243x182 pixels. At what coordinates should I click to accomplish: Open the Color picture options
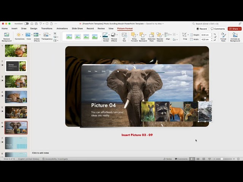tap(28, 35)
